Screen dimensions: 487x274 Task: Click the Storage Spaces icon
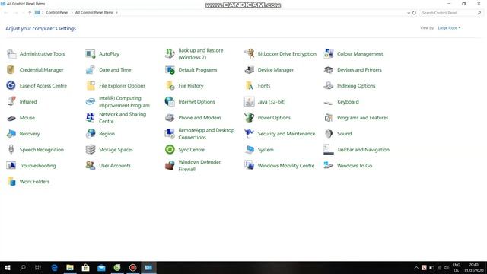pyautogui.click(x=91, y=149)
